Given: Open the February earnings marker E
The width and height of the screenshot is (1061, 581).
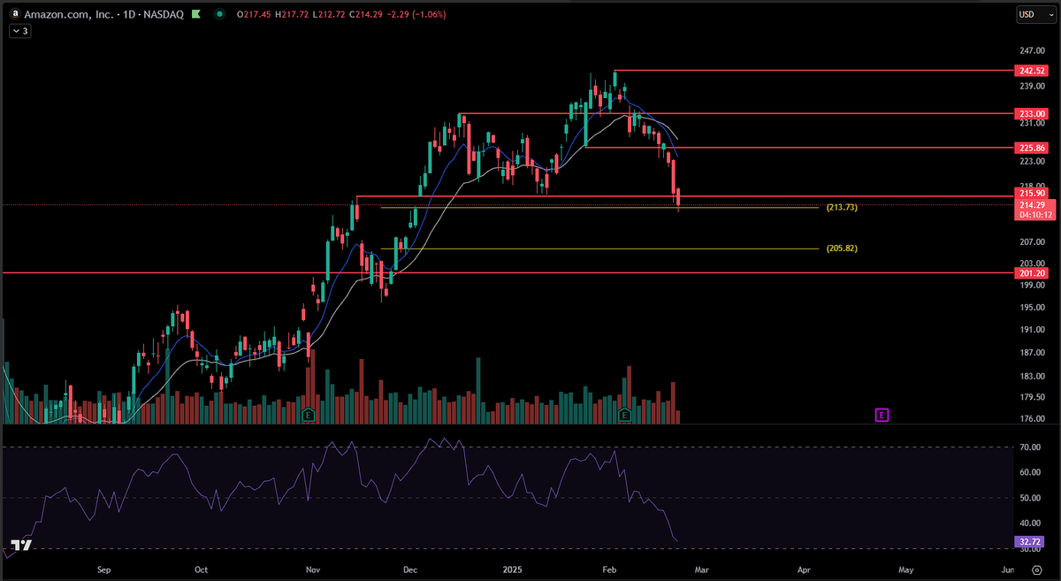Looking at the screenshot, I should click(x=624, y=414).
